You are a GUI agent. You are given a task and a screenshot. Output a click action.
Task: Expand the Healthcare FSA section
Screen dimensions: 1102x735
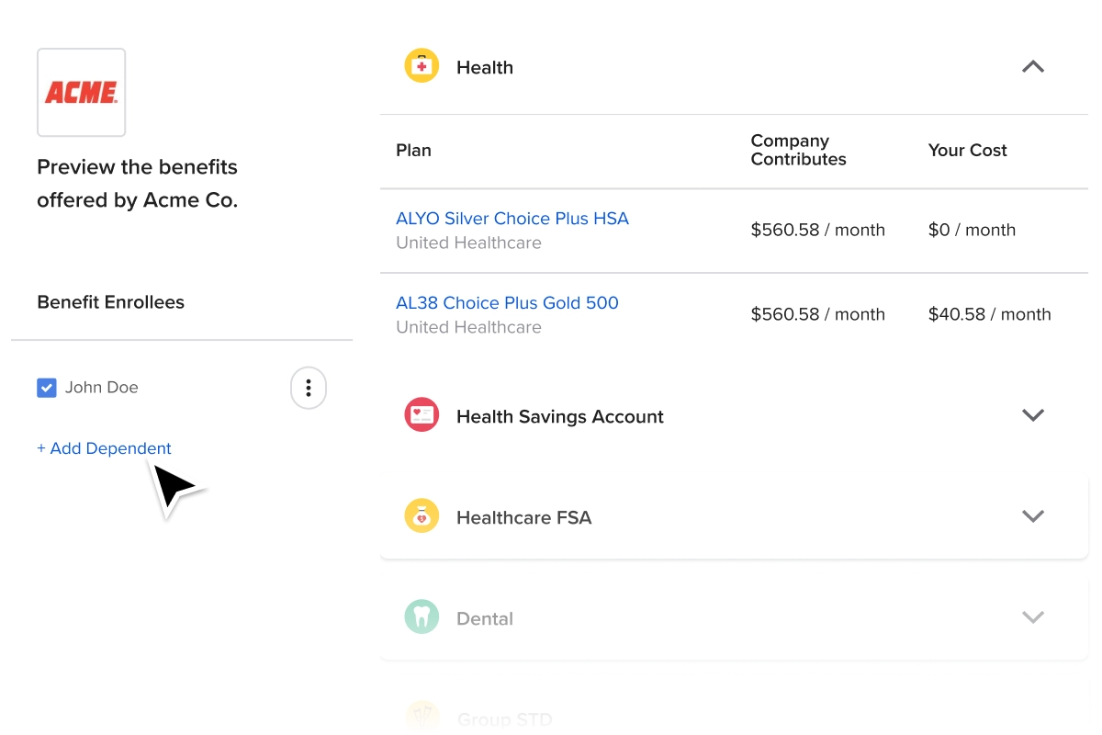pyautogui.click(x=1032, y=516)
